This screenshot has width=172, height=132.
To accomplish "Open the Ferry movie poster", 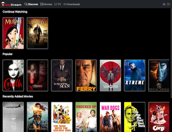I will (x=86, y=76).
